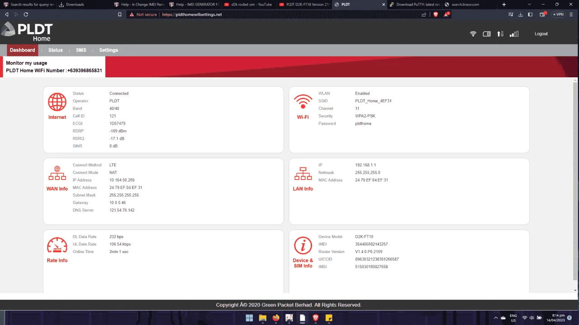Viewport: 579px width, 325px height.
Task: Click the Logout link
Action: (541, 34)
